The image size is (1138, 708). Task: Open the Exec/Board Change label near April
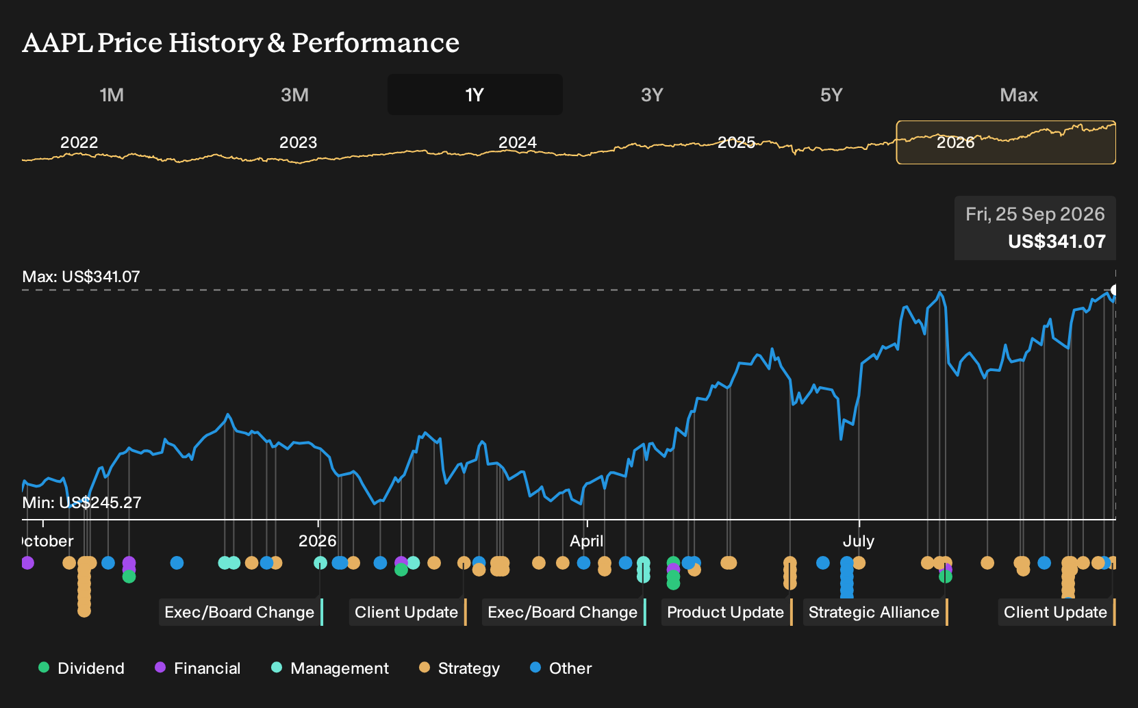563,612
